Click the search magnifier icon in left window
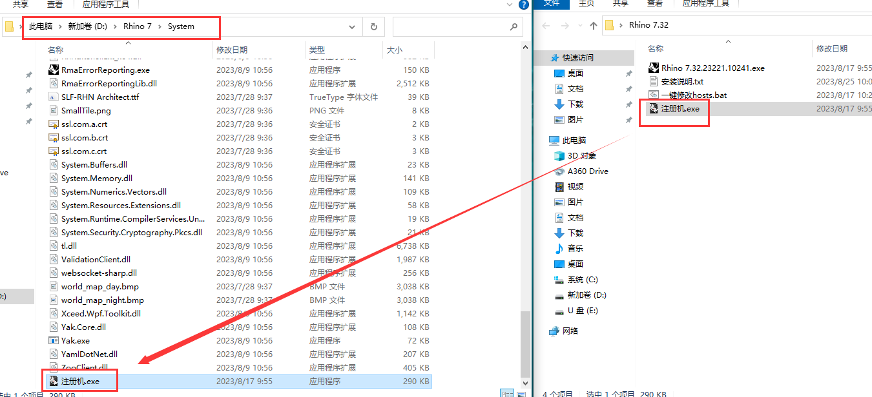Screen dimensions: 872x397 click(x=514, y=27)
